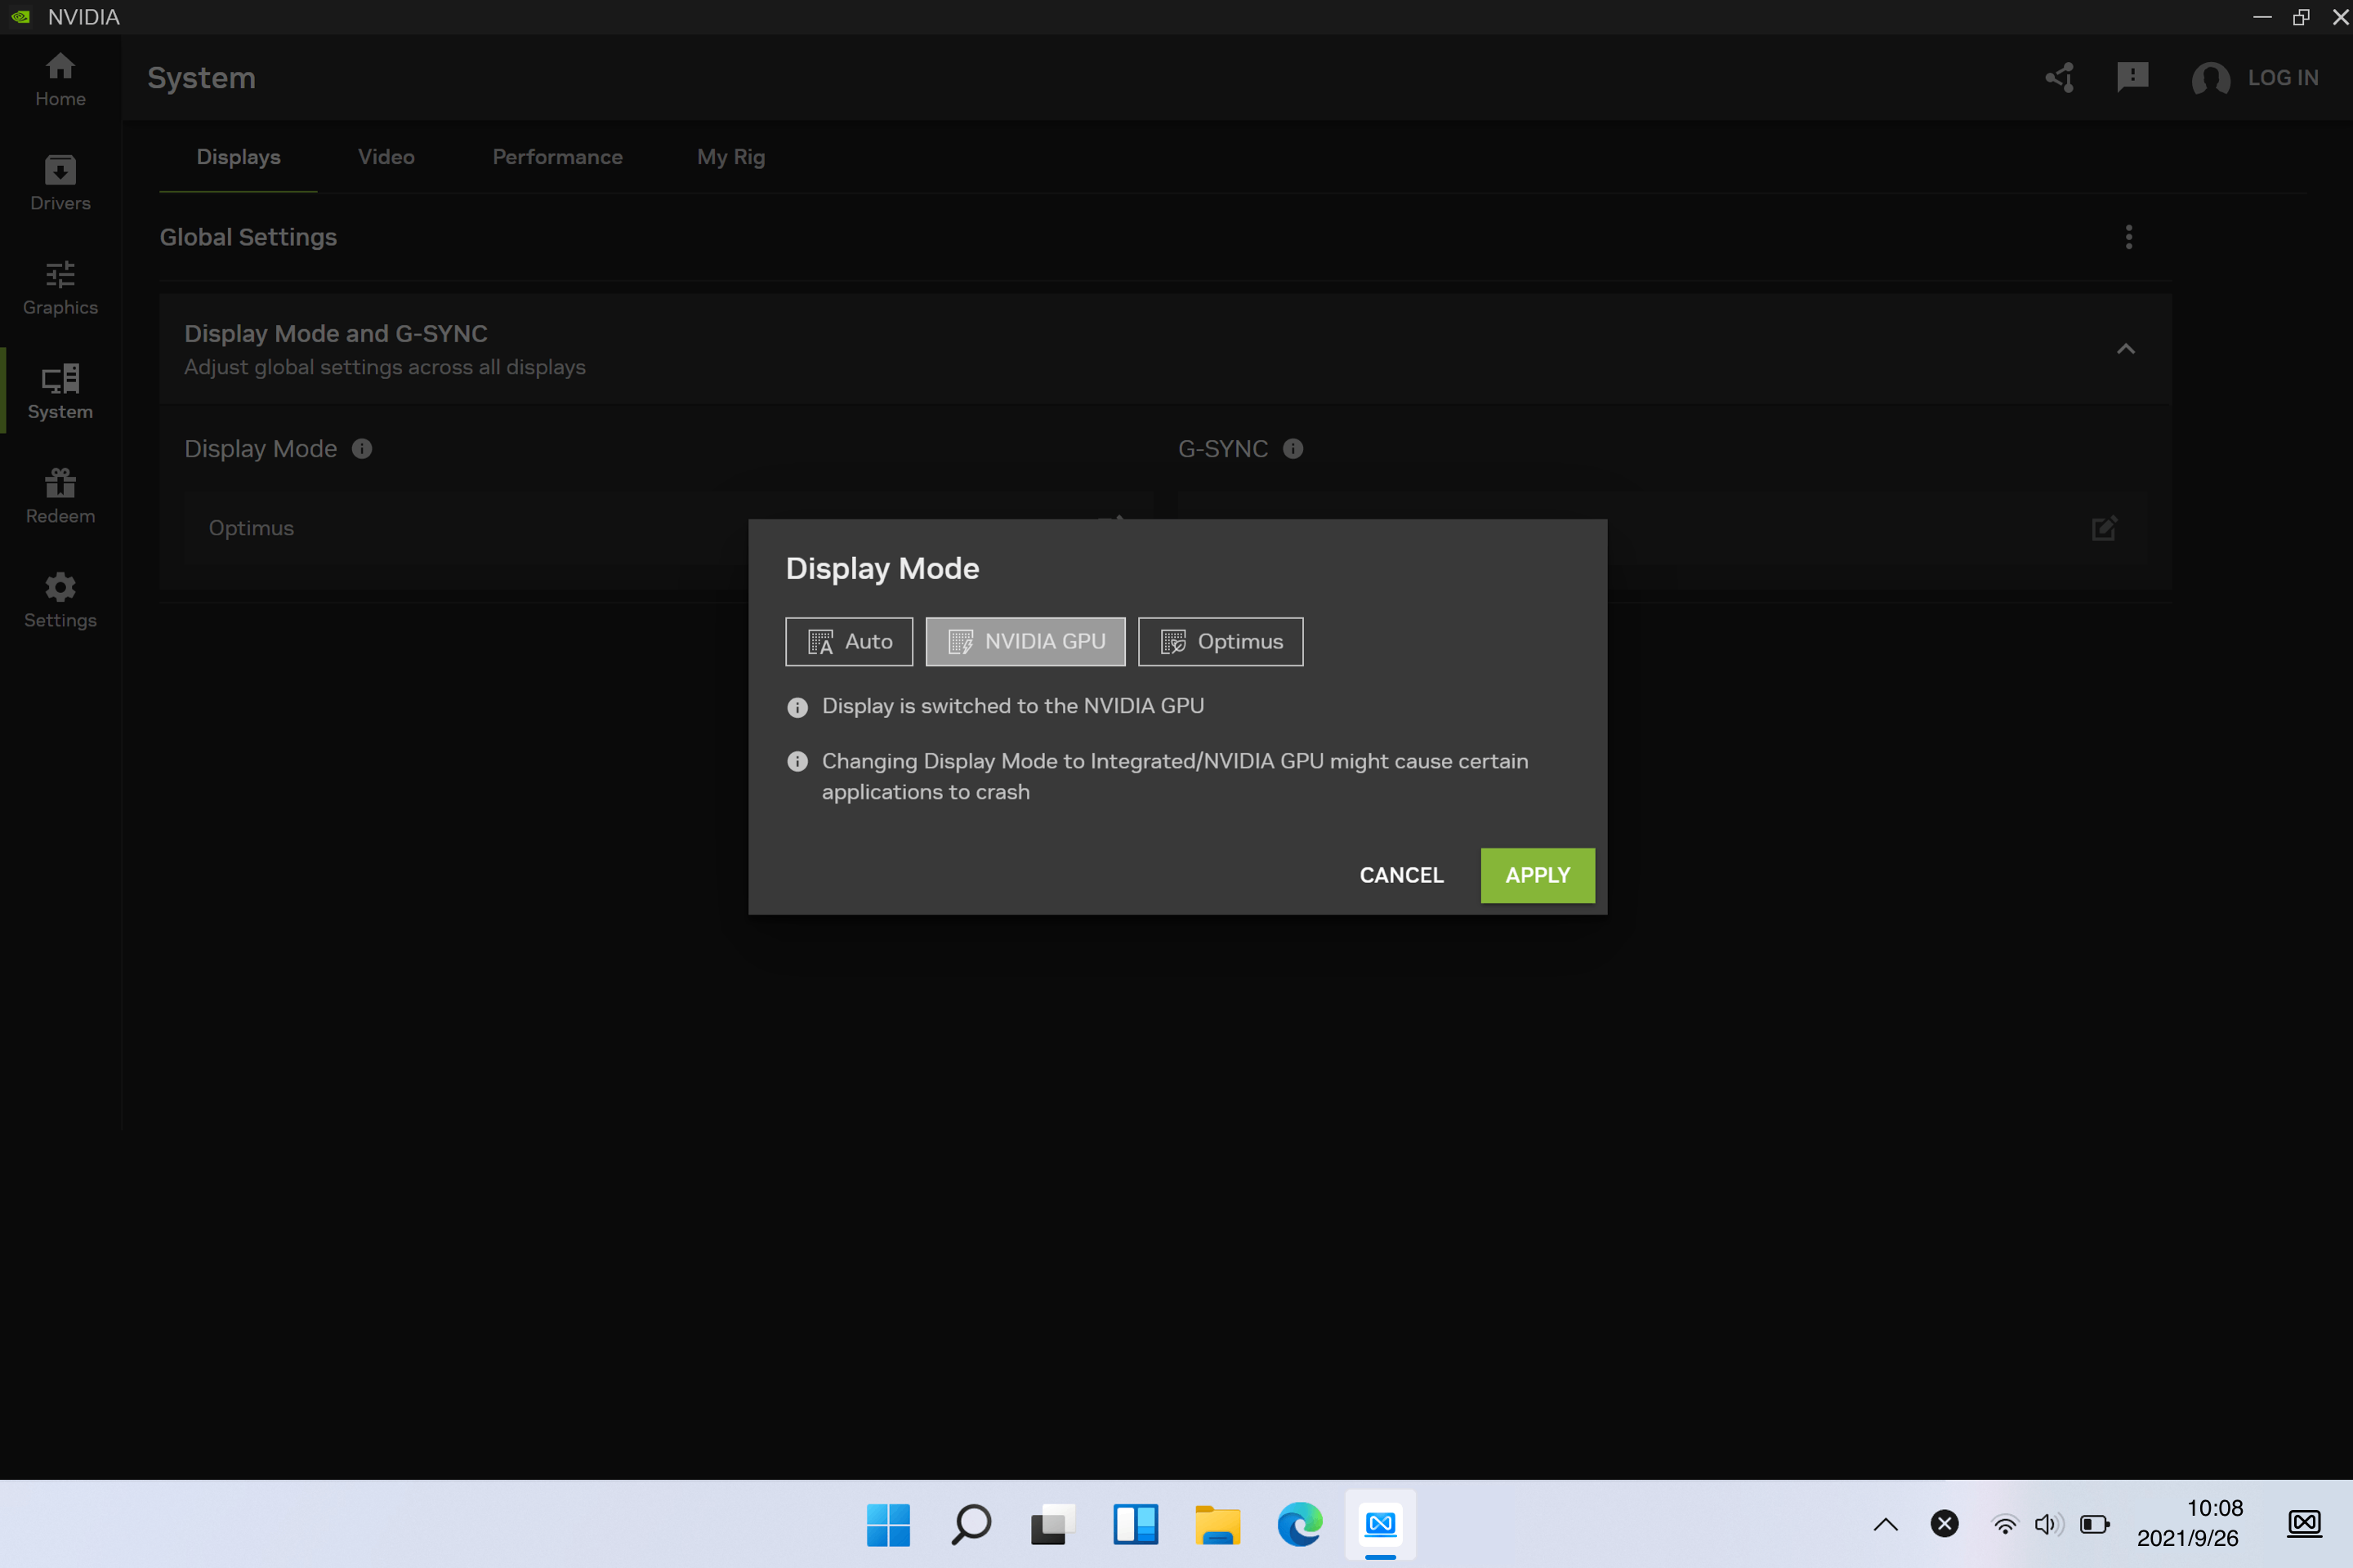
Task: Open taskbar Search
Action: [x=970, y=1525]
